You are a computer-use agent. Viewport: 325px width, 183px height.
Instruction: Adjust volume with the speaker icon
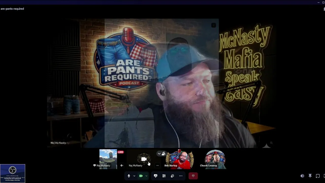coord(302,176)
